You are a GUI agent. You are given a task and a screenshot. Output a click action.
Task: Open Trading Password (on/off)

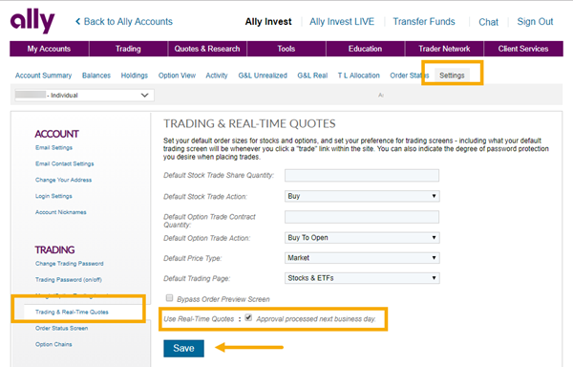pos(69,280)
